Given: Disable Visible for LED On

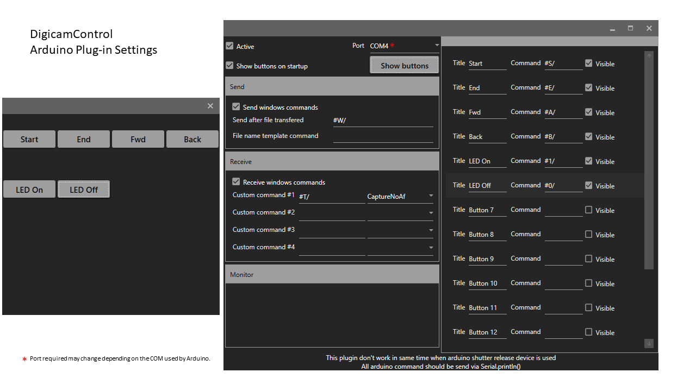Looking at the screenshot, I should click(588, 161).
